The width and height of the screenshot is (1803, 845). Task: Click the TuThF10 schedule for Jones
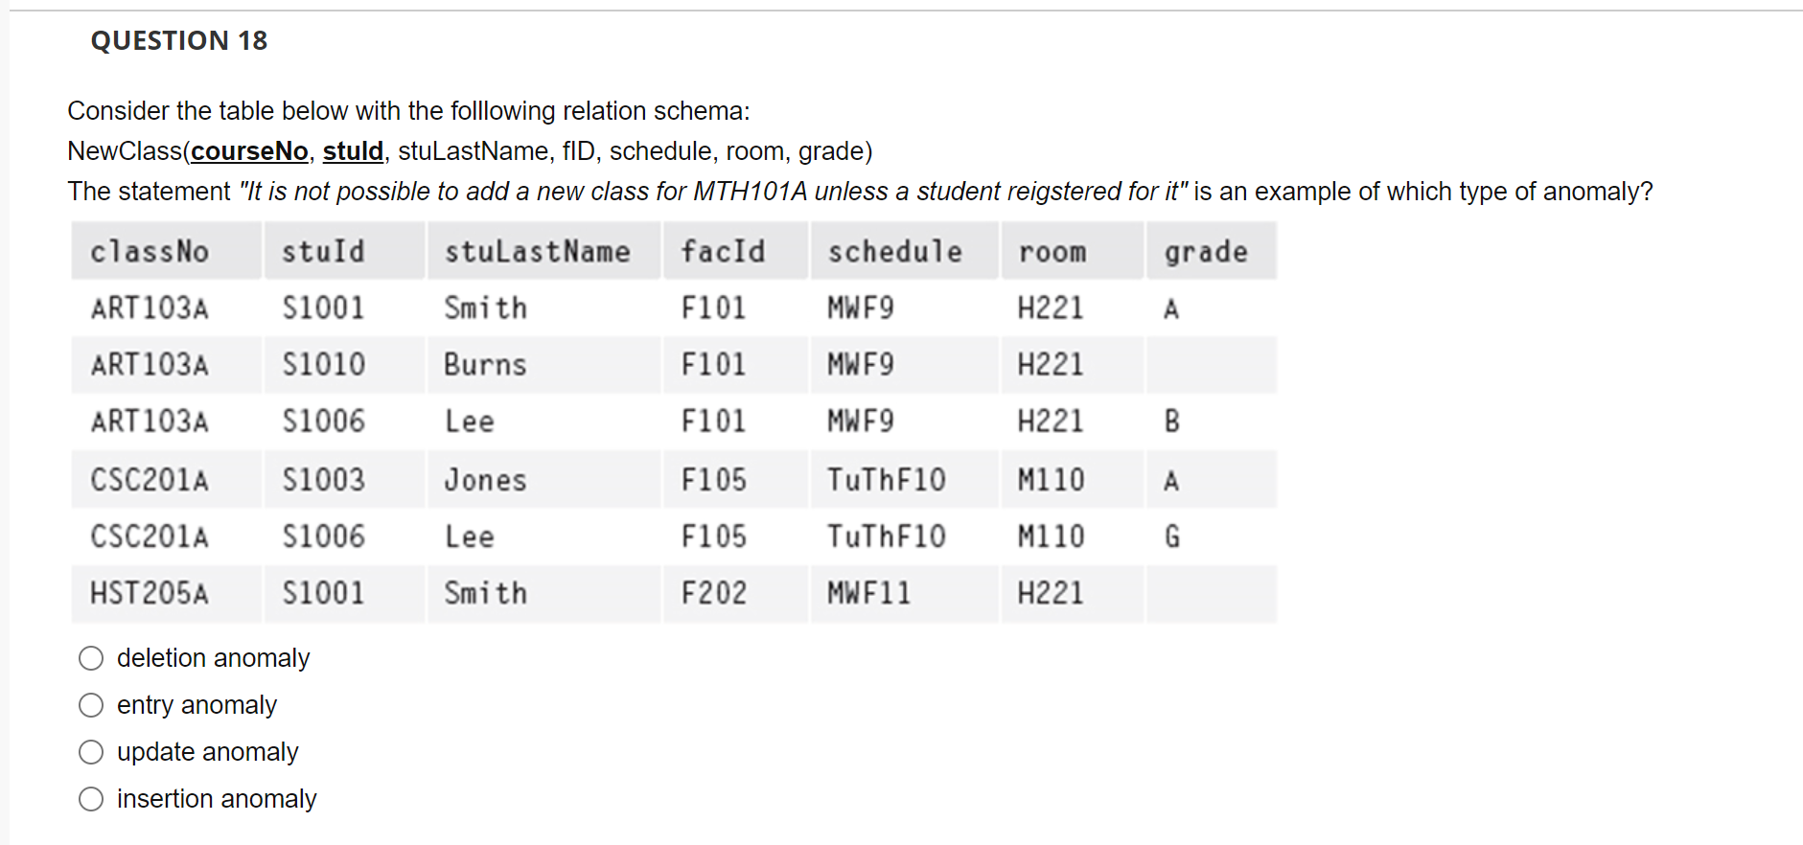(887, 479)
